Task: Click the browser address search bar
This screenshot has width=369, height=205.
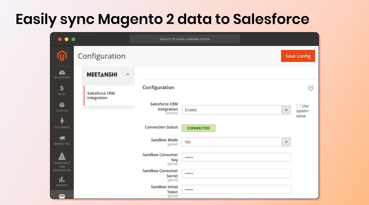Action: tap(185, 39)
